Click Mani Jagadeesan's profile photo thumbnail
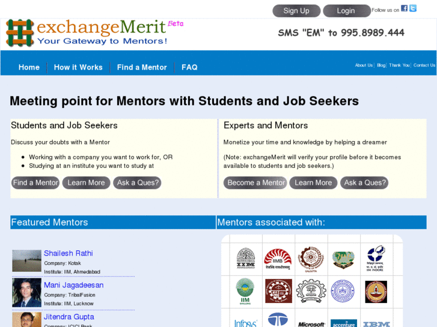The image size is (437, 327). [26, 293]
